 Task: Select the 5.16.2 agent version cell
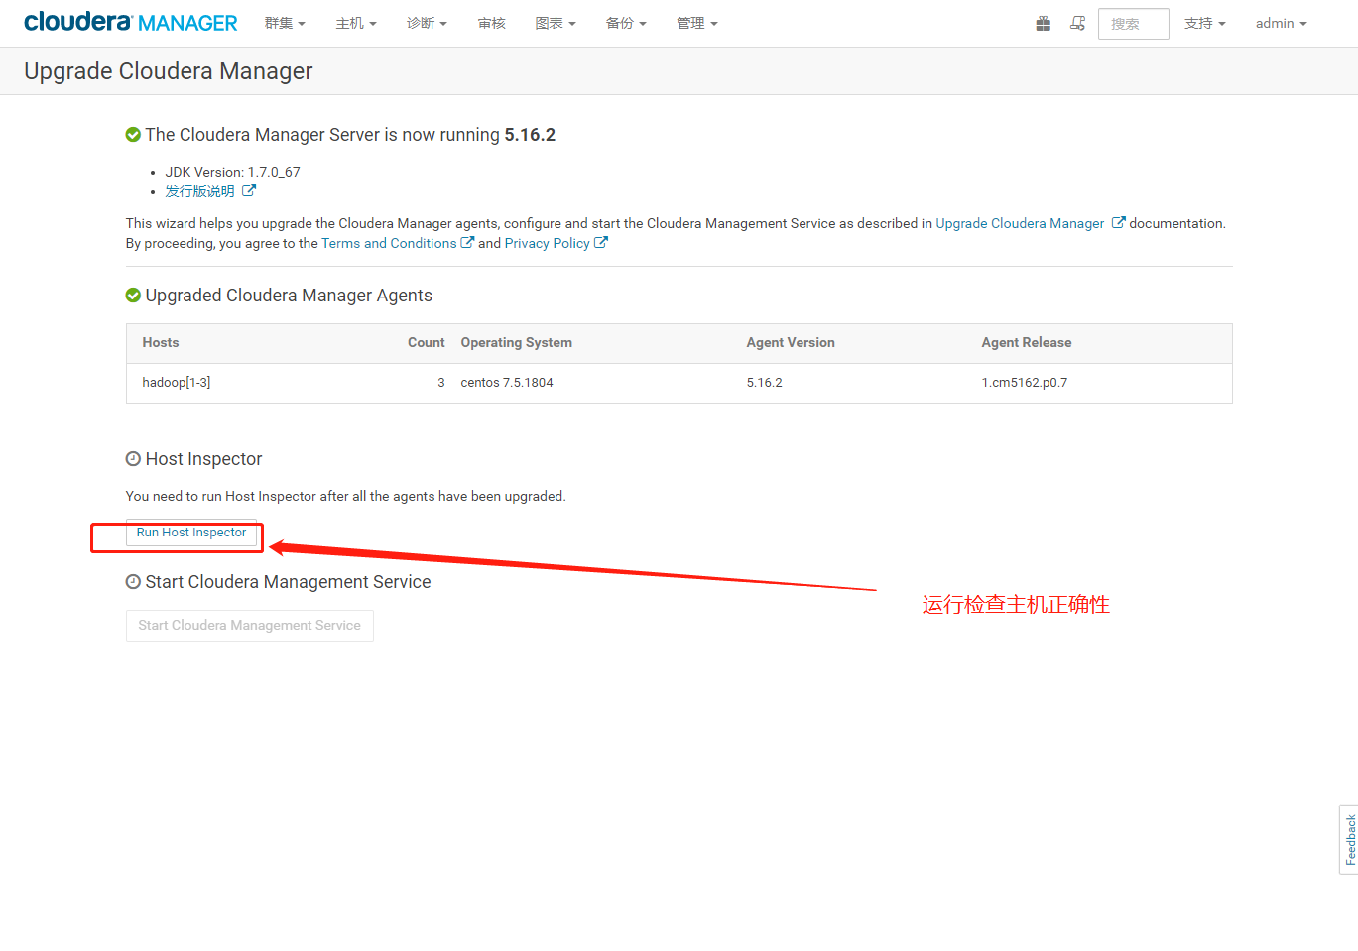[764, 382]
